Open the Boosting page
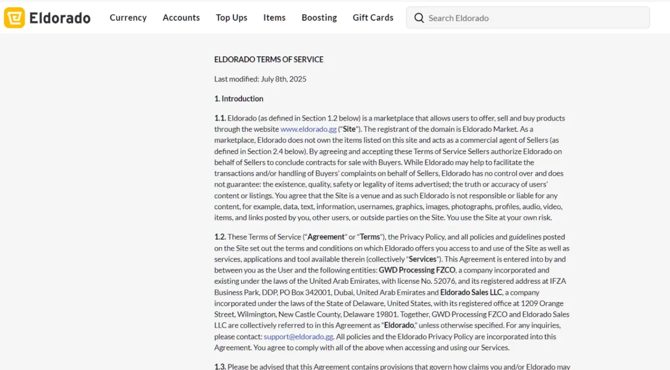670x370 pixels. [319, 18]
